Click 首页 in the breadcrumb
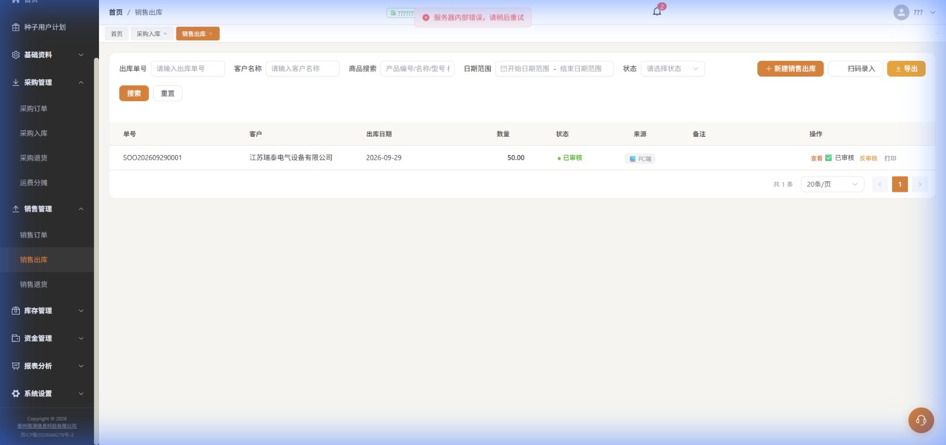Screen dimensions: 946x445 115,12
